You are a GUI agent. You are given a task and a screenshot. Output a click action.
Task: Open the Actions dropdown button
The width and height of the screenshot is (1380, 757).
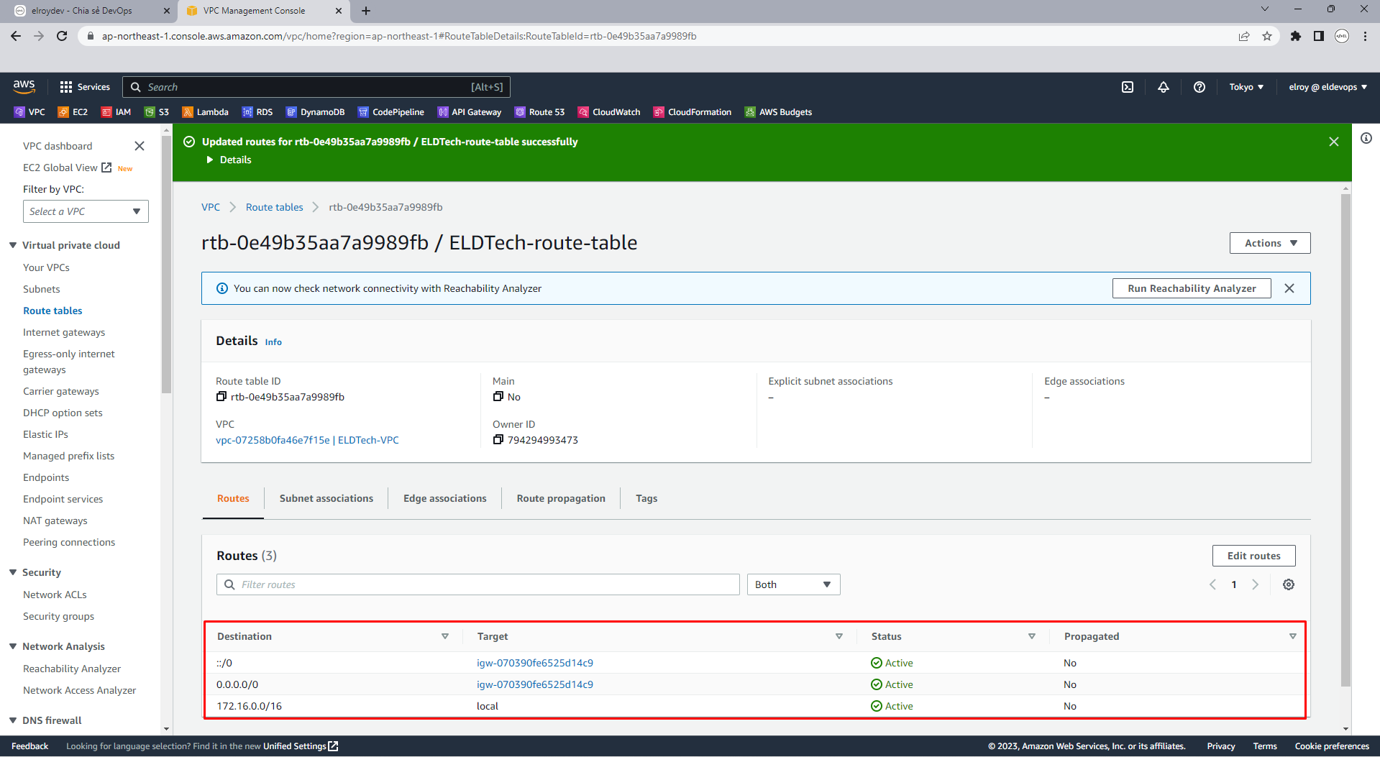(1270, 243)
